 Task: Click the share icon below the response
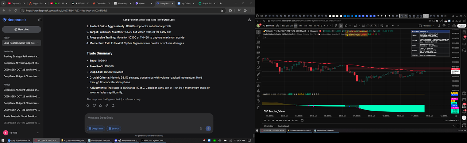[x=113, y=105]
